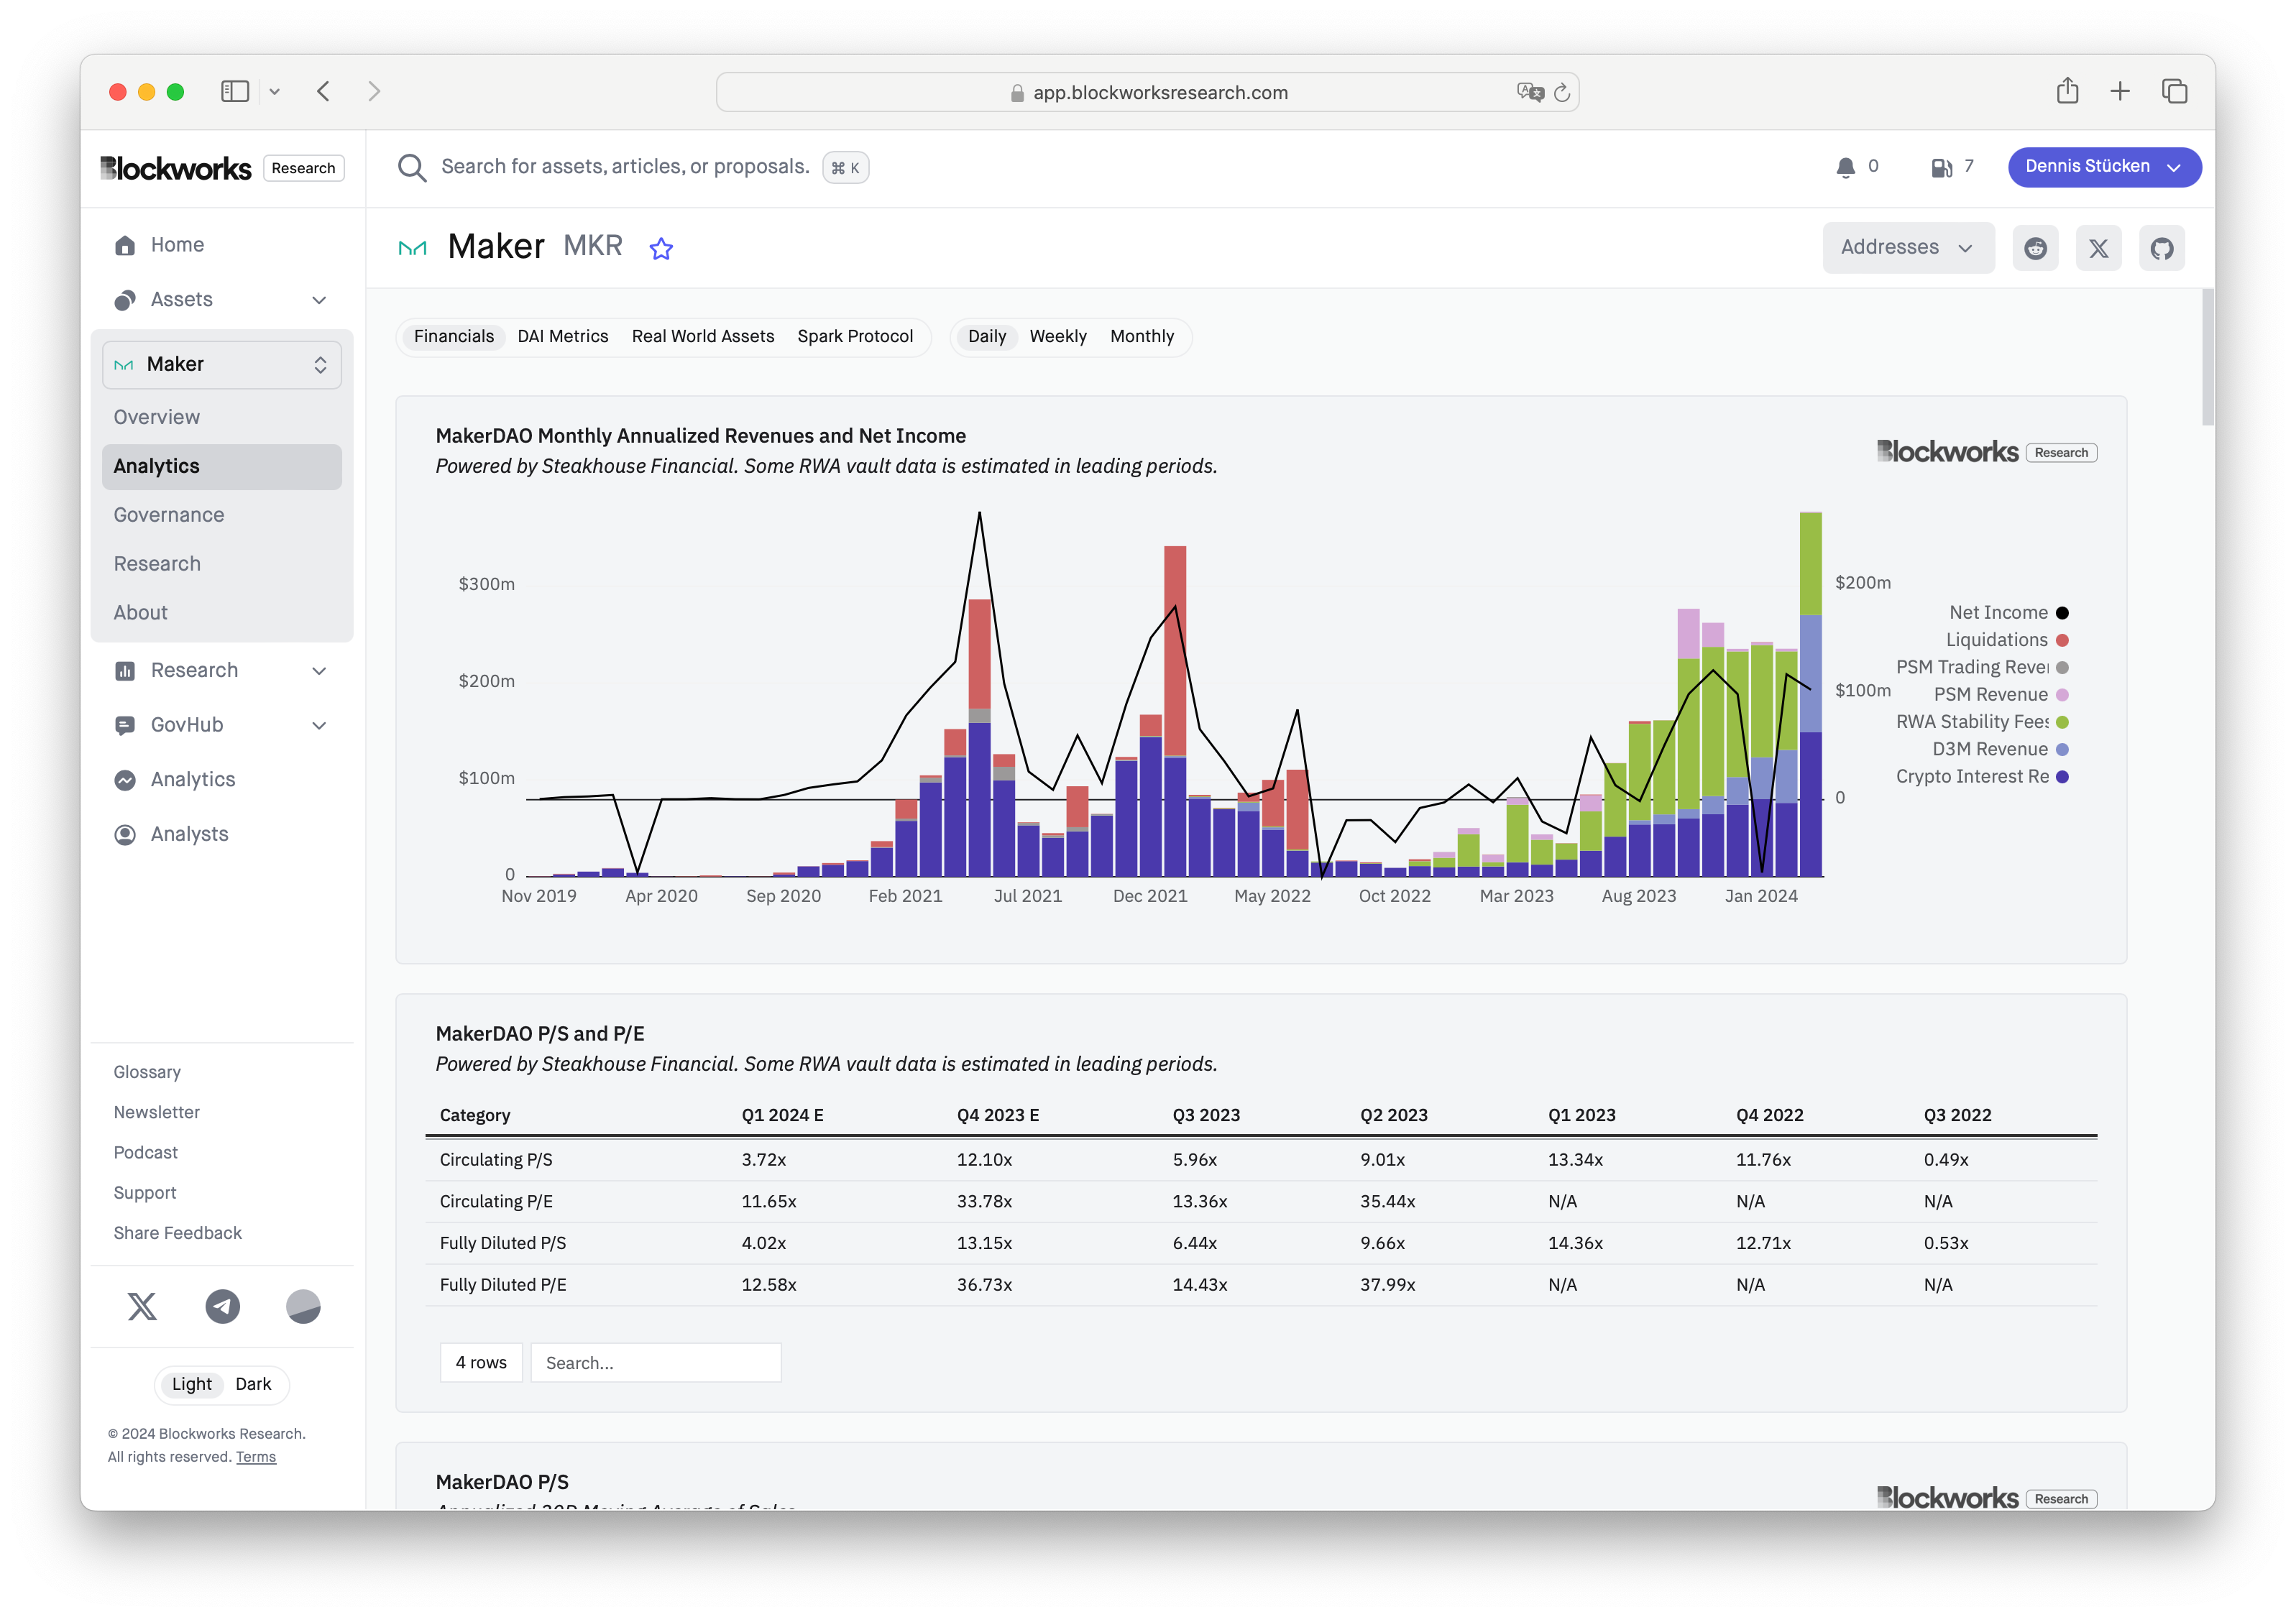This screenshot has height=1617, width=2296.
Task: Open the Financials tab
Action: click(453, 337)
